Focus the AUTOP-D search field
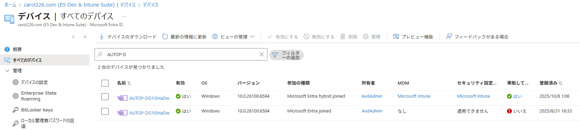 (181, 54)
